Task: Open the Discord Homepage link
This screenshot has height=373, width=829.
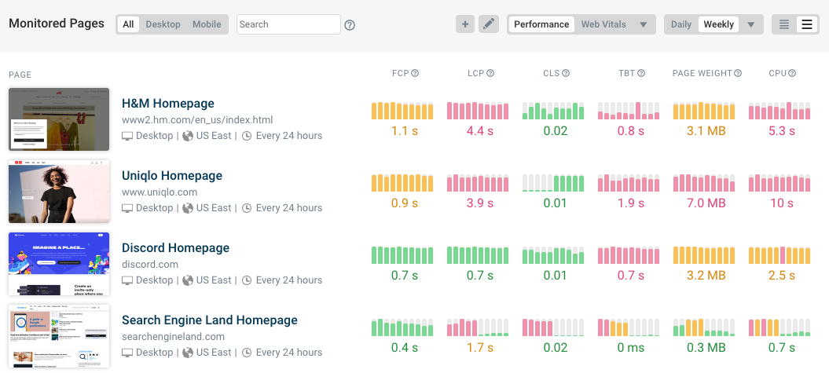Action: point(175,248)
